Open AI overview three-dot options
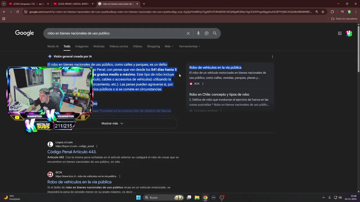The width and height of the screenshot is (360, 202). (272, 56)
